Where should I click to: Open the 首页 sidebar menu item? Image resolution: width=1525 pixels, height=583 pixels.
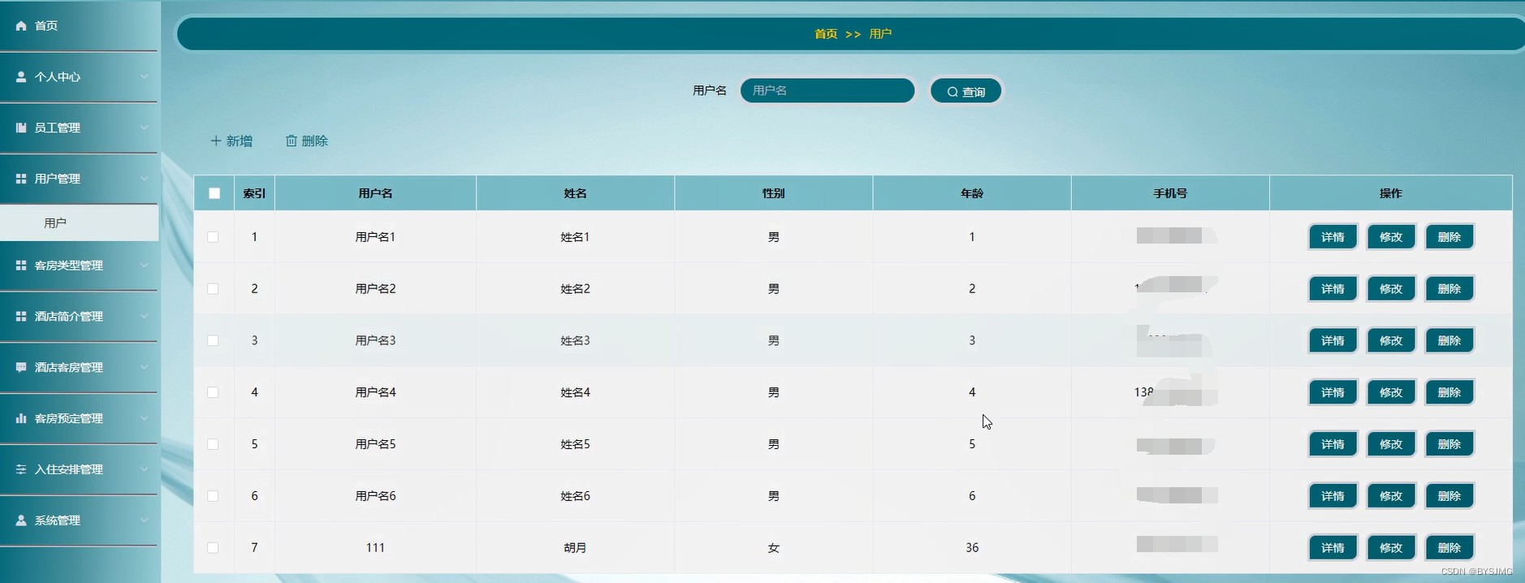tap(79, 26)
